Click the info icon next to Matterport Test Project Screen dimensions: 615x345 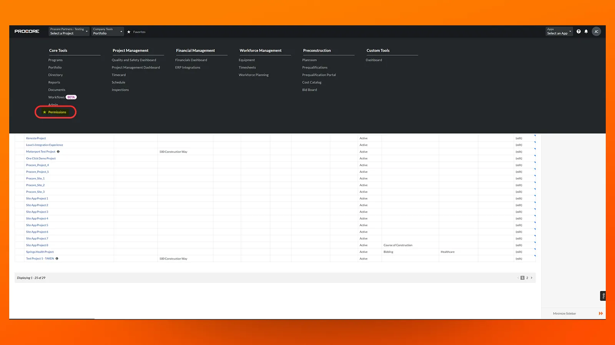[58, 151]
